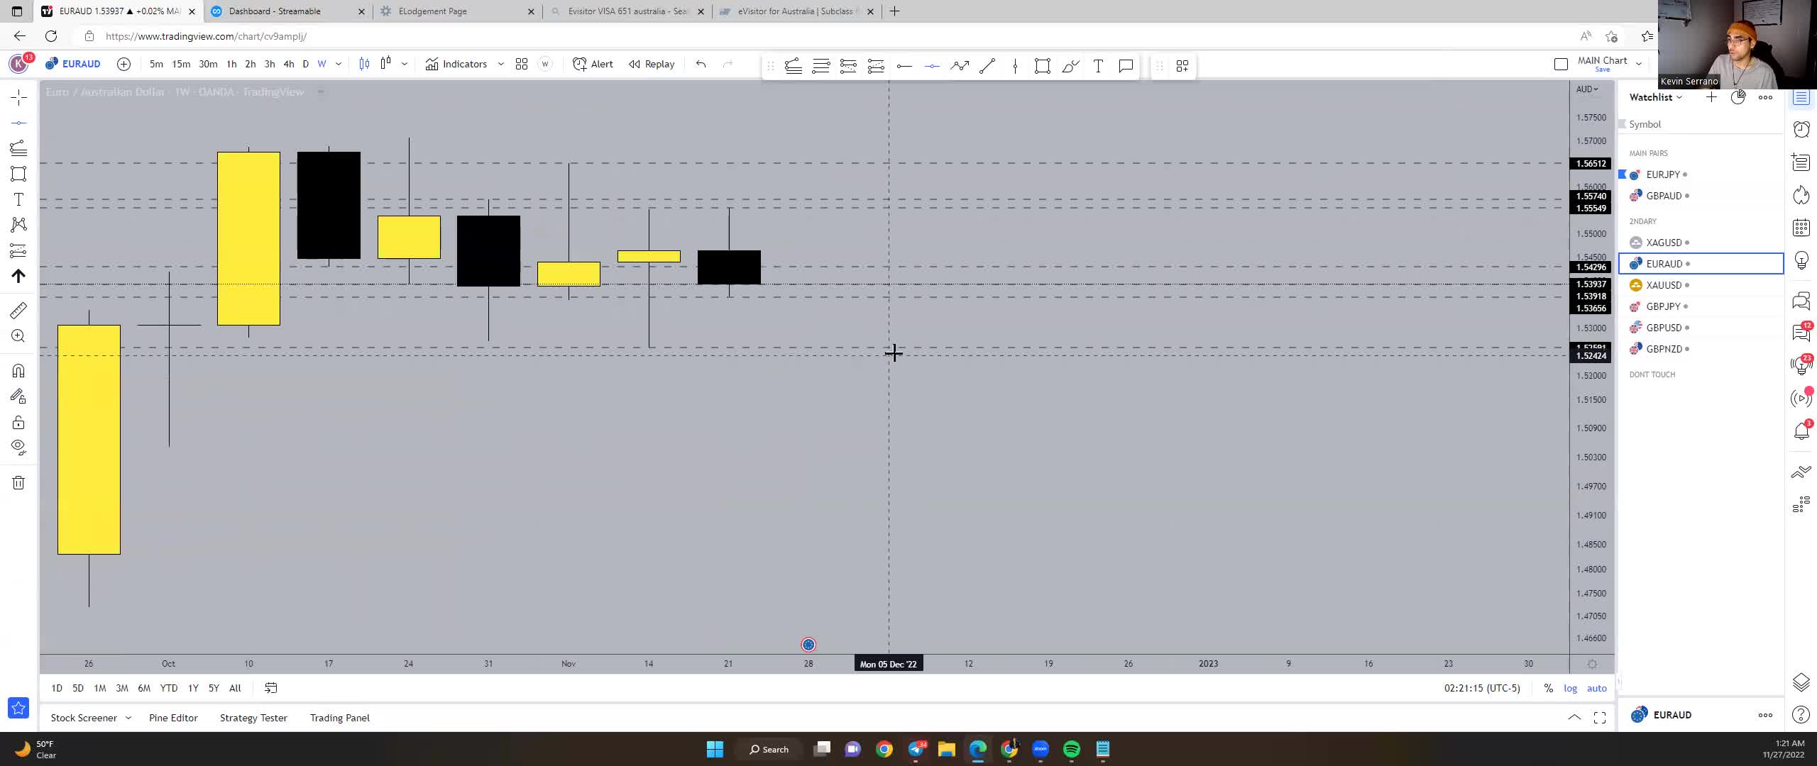Select the 5Y time range button

point(213,688)
